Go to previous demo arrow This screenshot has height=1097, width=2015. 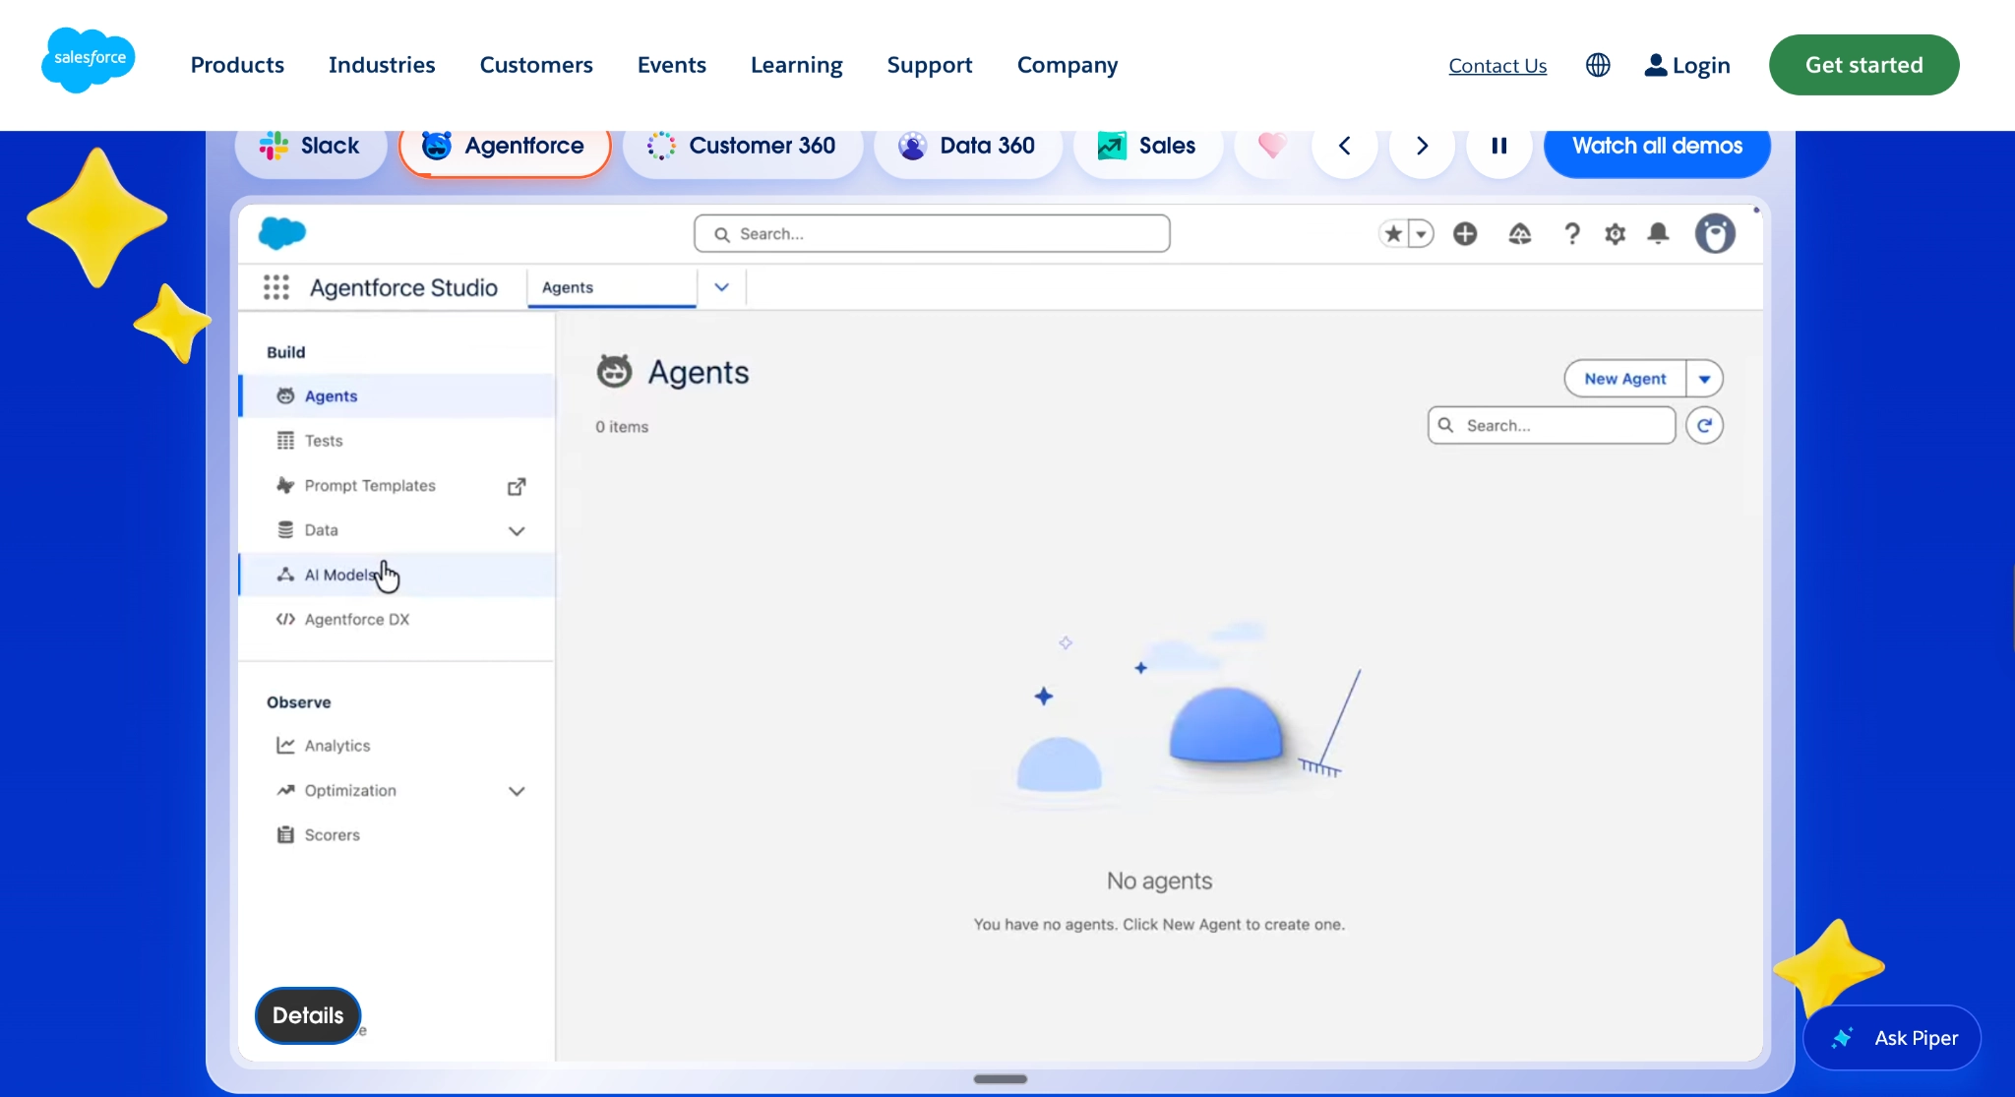pyautogui.click(x=1344, y=146)
